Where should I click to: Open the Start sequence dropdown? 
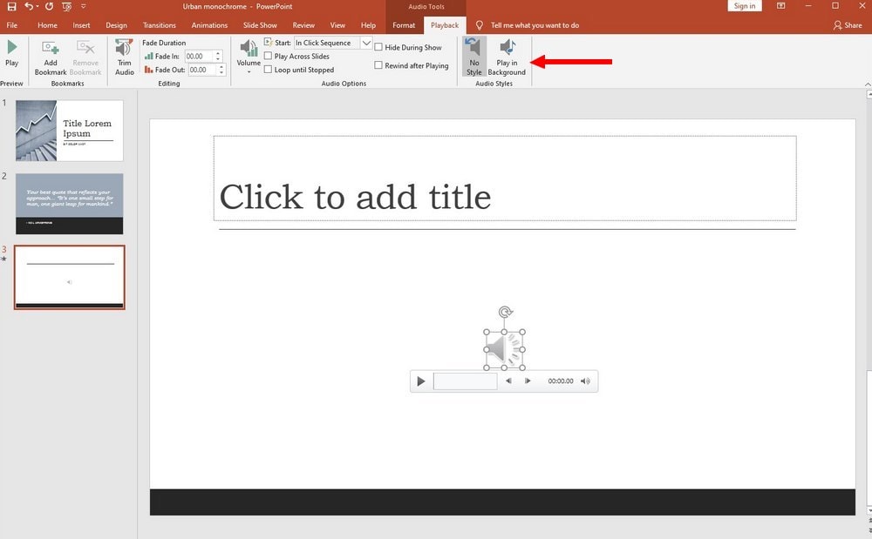point(366,44)
